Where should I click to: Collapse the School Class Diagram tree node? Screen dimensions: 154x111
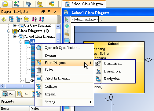[15, 36]
